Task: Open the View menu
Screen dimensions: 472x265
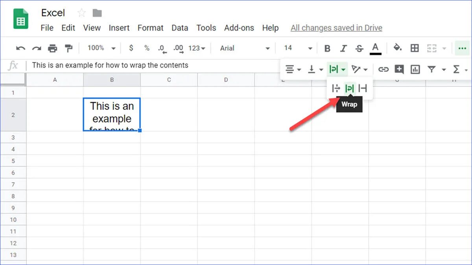Action: pos(92,28)
